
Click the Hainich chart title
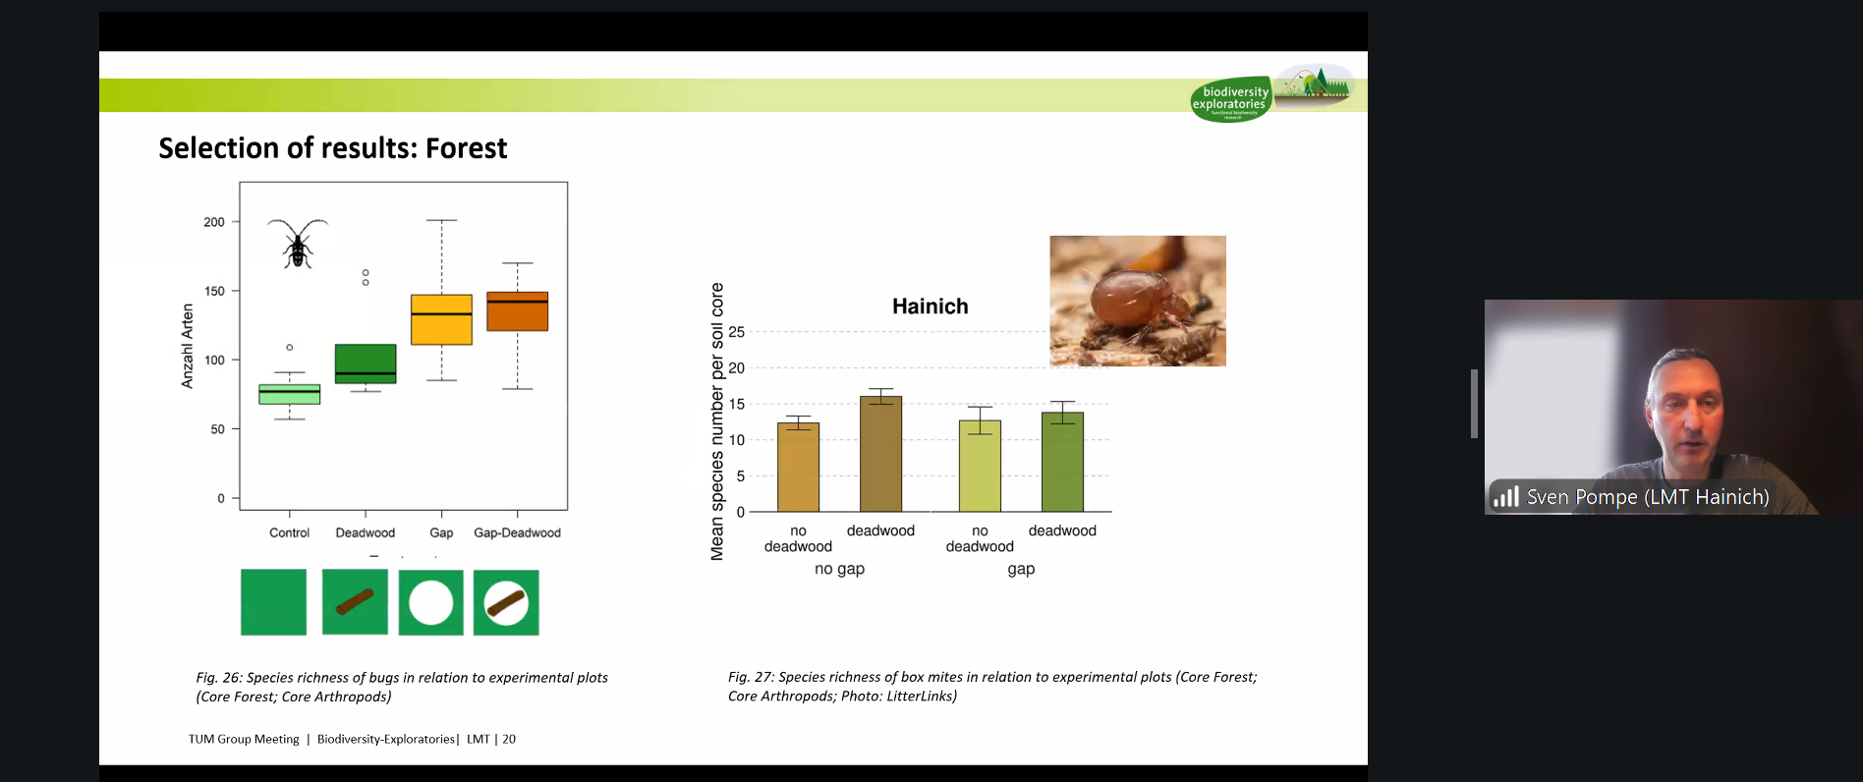click(x=930, y=307)
